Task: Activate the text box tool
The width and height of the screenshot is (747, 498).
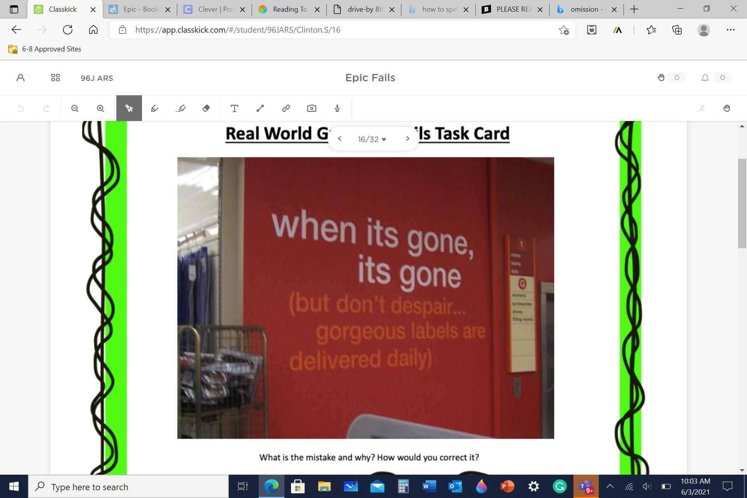Action: pos(234,108)
